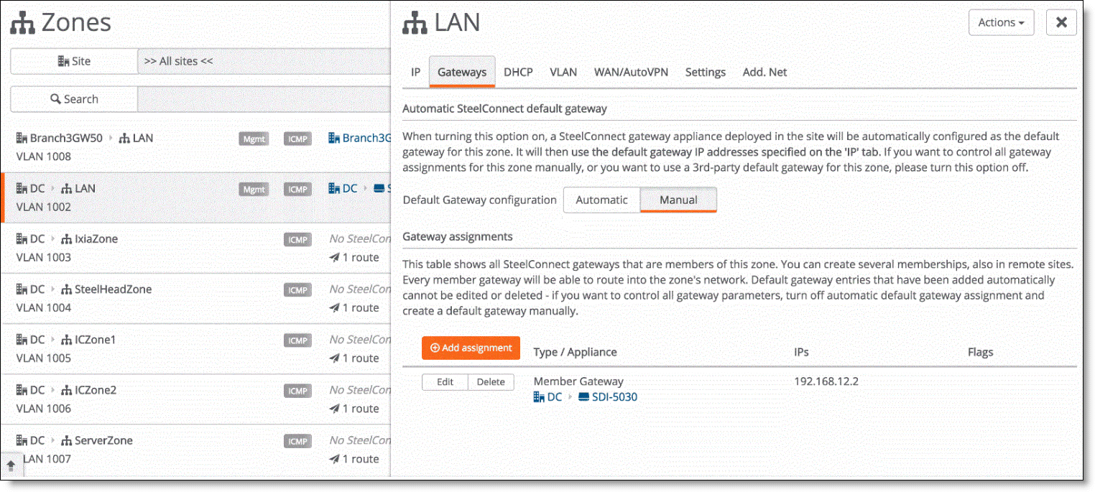Screen dimensions: 1095x492
Task: Close the LAN details panel
Action: pyautogui.click(x=1061, y=22)
